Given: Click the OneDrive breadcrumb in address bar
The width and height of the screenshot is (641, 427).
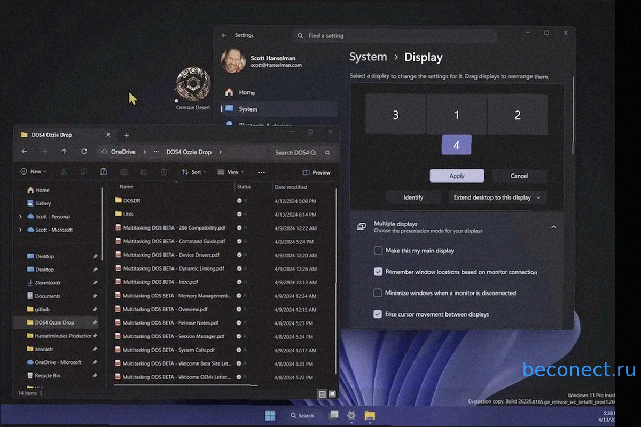Looking at the screenshot, I should (x=123, y=152).
